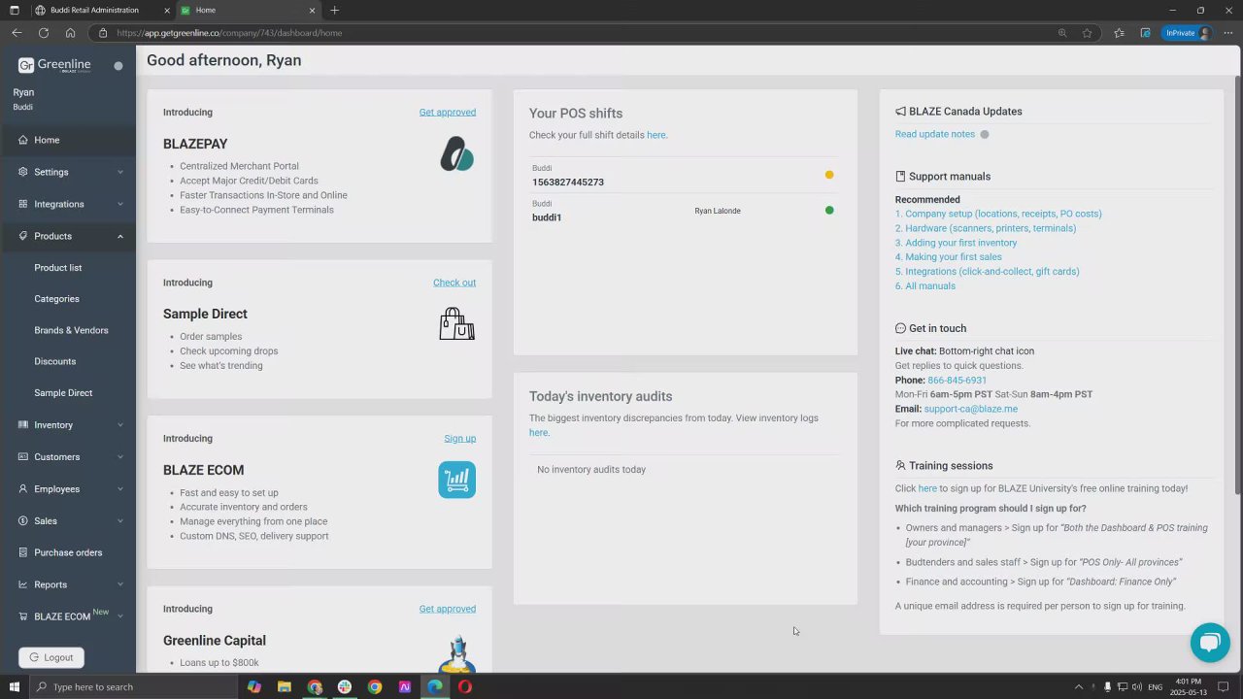1243x699 pixels.
Task: Expand the Inventory sidebar section
Action: click(x=68, y=425)
